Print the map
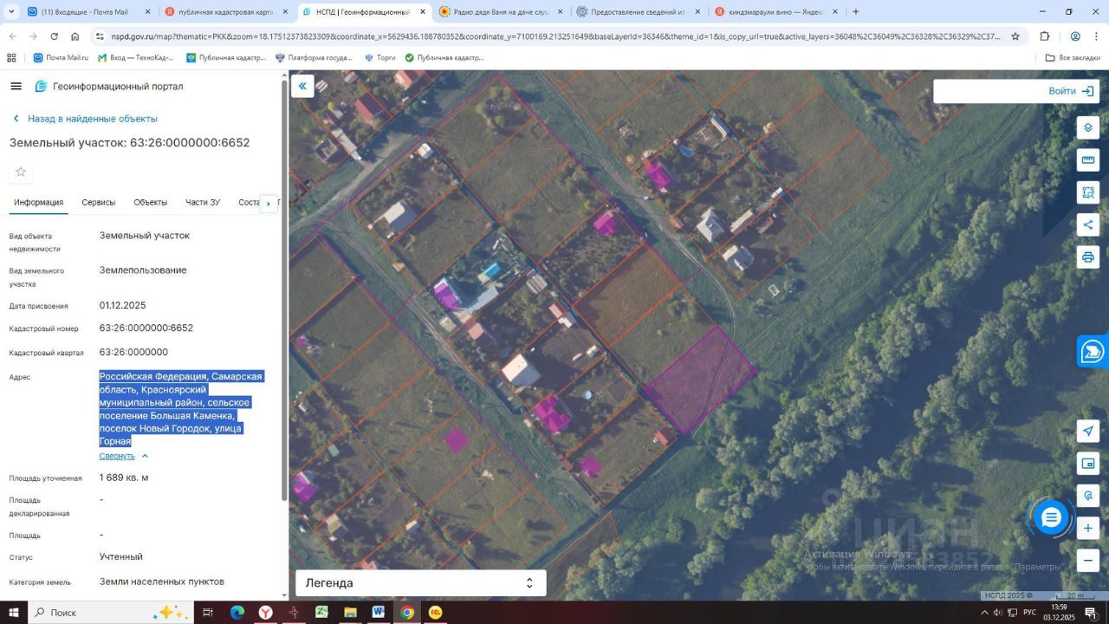Image resolution: width=1109 pixels, height=624 pixels. pyautogui.click(x=1088, y=257)
